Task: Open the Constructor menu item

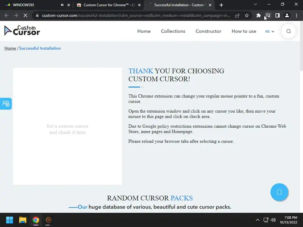Action: click(208, 31)
